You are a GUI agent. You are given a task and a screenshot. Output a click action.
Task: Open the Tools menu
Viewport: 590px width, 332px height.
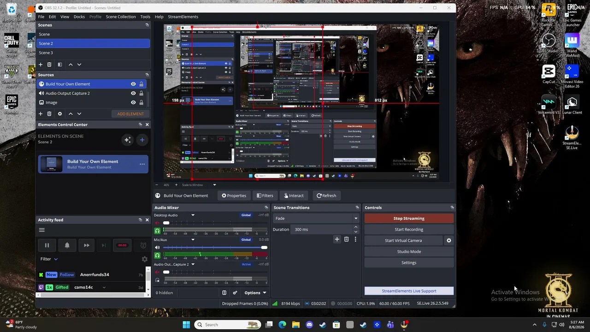coord(145,17)
